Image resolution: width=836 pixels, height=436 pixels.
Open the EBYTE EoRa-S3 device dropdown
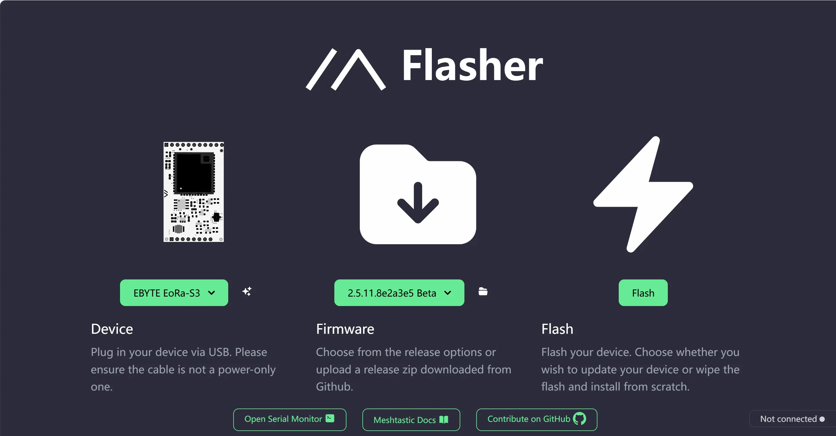[x=174, y=293]
